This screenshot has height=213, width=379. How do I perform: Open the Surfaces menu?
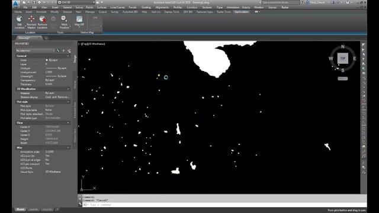[101, 8]
